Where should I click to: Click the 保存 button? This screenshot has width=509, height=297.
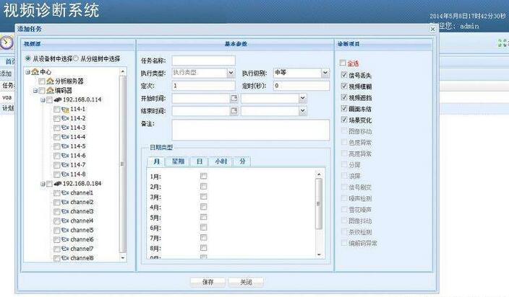[x=208, y=282]
